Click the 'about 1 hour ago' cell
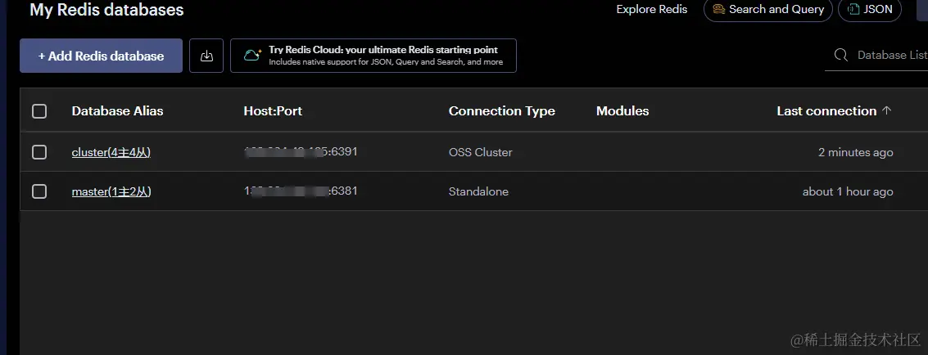 (848, 191)
